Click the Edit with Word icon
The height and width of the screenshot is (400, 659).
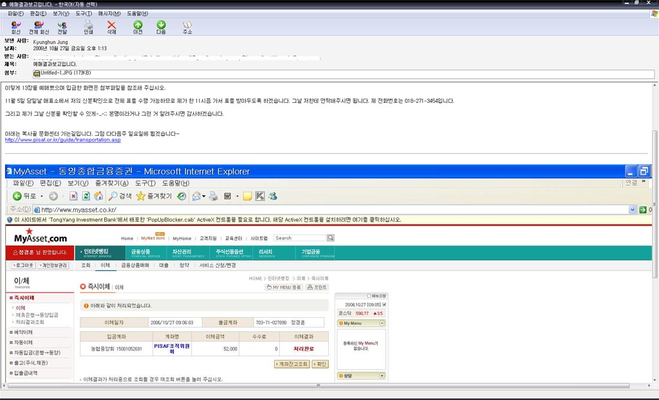tap(227, 196)
